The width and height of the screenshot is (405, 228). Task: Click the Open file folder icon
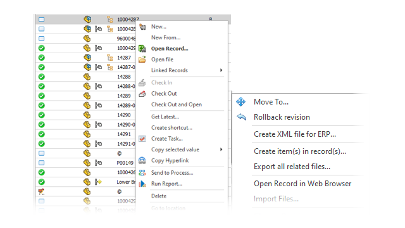pos(142,60)
